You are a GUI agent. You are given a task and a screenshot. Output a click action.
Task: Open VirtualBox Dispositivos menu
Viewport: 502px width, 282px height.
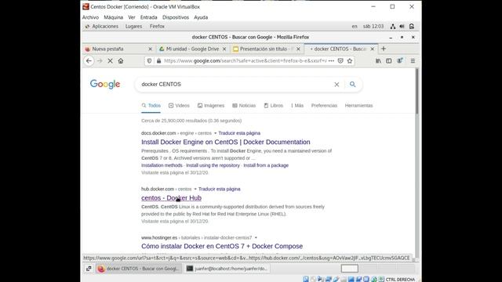pyautogui.click(x=176, y=17)
